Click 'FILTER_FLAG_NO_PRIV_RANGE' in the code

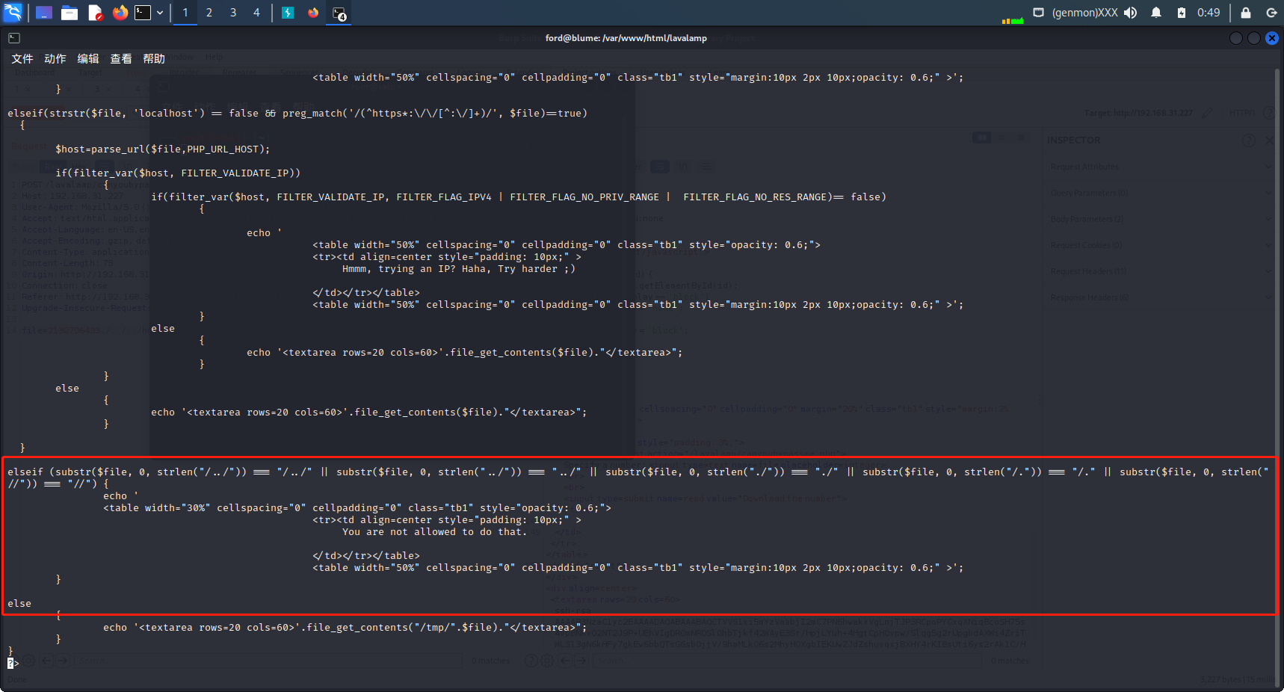584,197
